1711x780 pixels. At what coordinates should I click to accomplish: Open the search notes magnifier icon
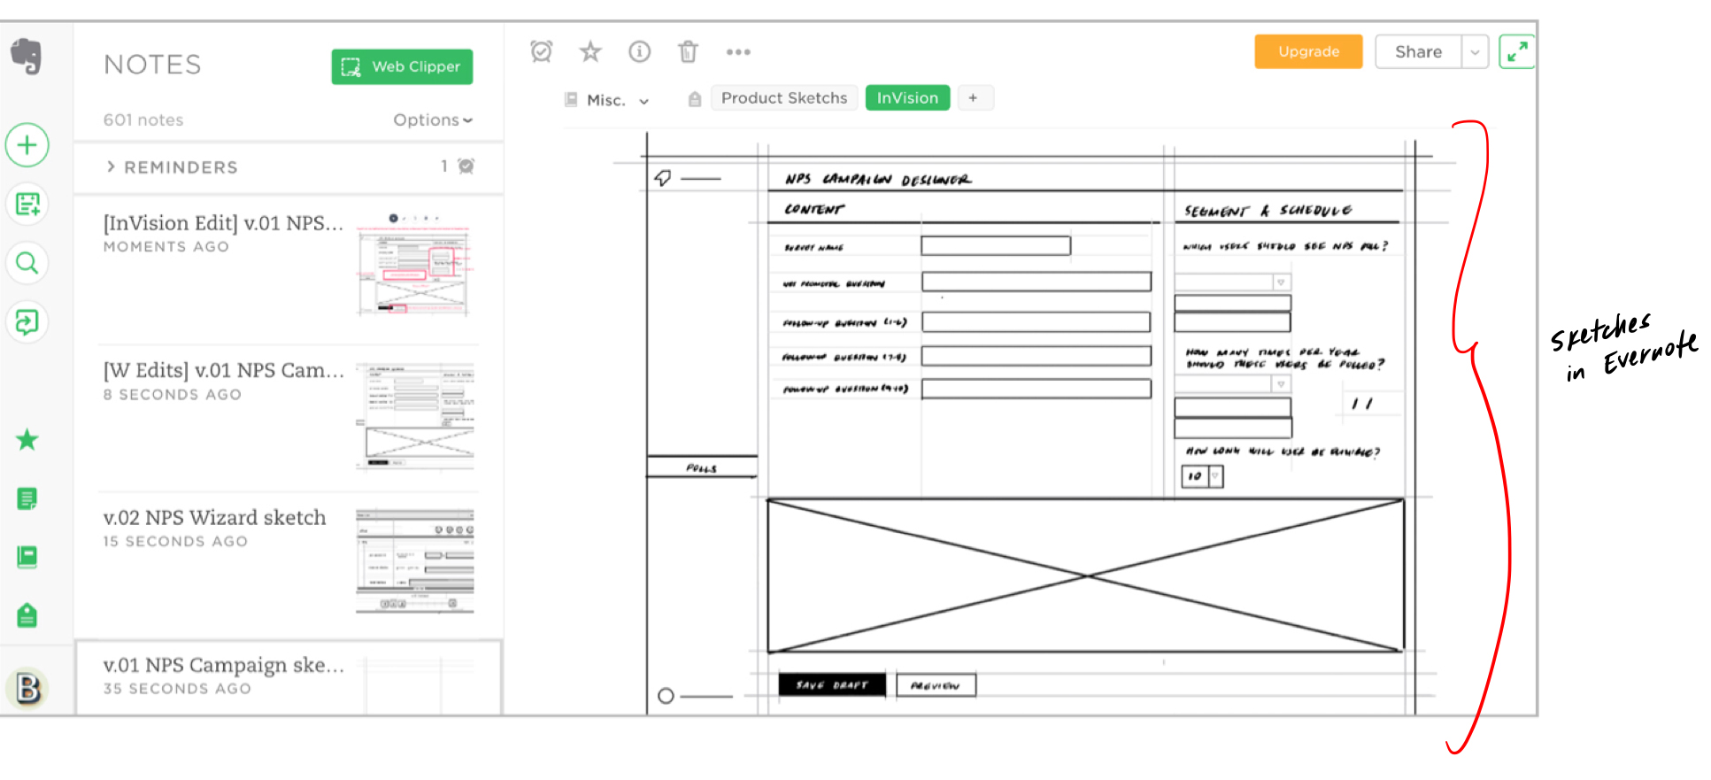click(x=27, y=263)
